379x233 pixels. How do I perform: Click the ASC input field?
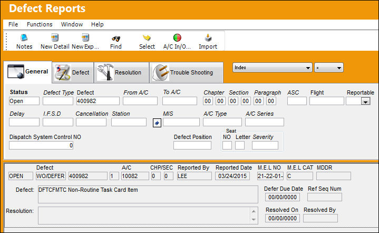coord(297,101)
